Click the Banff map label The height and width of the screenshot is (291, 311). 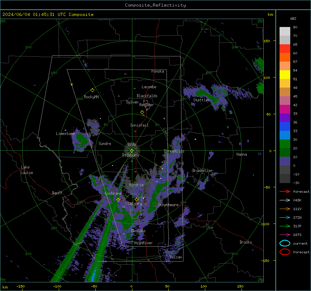point(57,193)
